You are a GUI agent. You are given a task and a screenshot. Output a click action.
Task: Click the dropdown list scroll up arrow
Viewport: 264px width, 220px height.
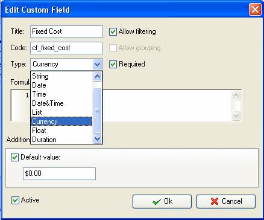click(x=98, y=77)
